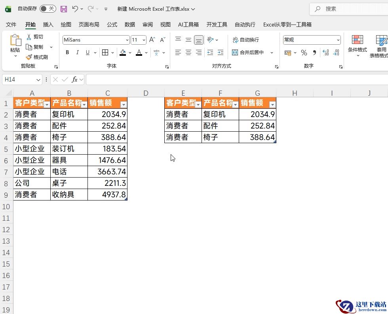Select the Format Painter (格式刷) tool
Image resolution: width=388 pixels, height=314 pixels.
click(x=37, y=57)
